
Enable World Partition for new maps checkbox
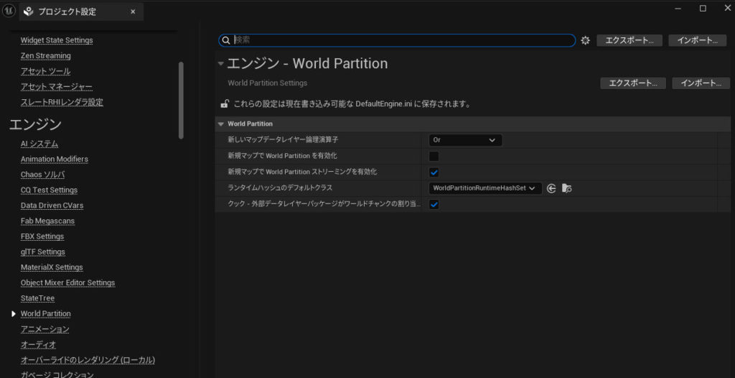pyautogui.click(x=434, y=156)
